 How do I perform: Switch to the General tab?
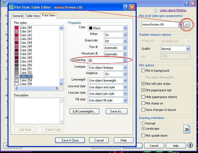coord(17,16)
